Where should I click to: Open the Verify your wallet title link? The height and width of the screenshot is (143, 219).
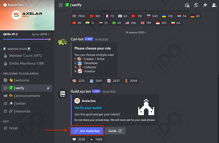[88, 108]
